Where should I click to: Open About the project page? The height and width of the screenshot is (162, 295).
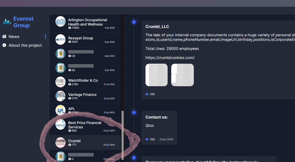pyautogui.click(x=25, y=45)
